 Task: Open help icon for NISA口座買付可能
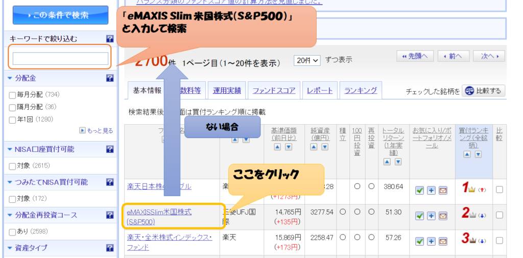click(110, 149)
